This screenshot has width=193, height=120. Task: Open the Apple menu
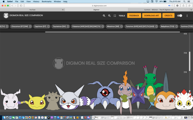coord(4,1)
